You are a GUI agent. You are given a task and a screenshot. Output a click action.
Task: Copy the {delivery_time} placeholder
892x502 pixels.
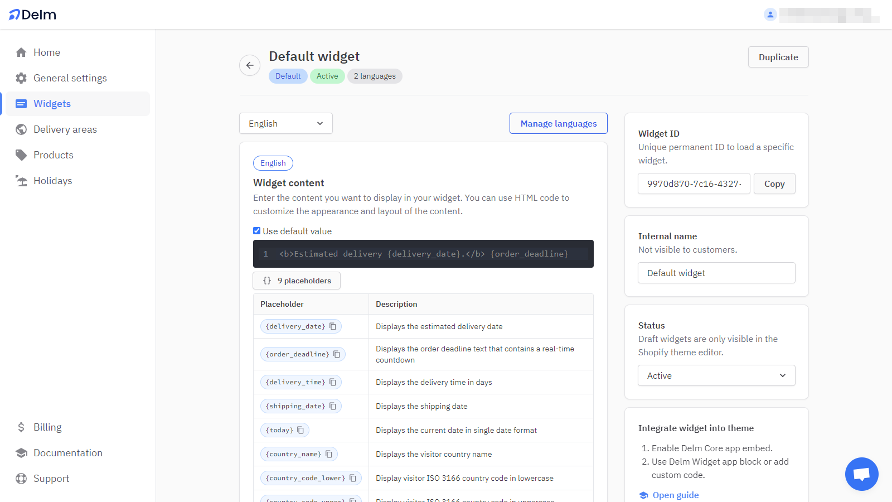pos(333,382)
